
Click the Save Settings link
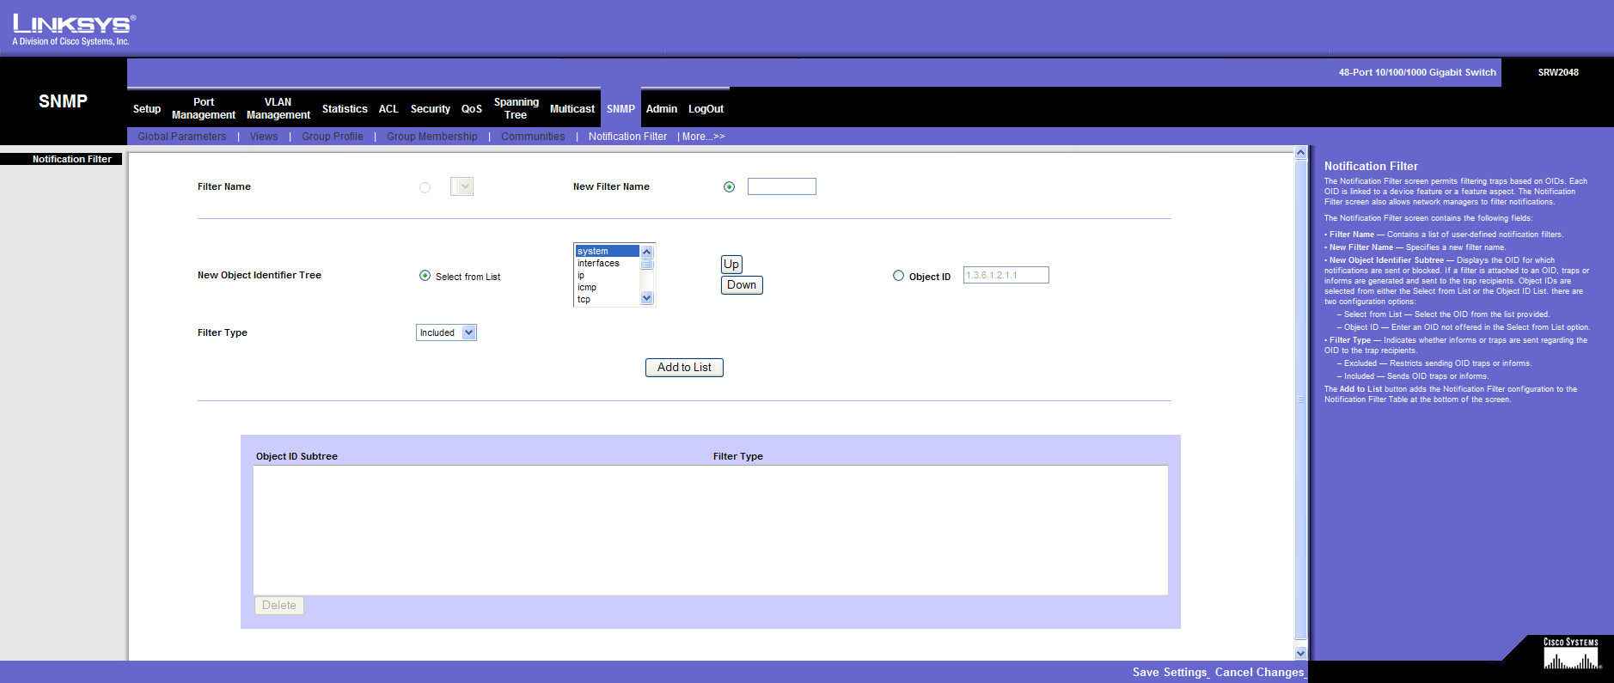click(1170, 672)
